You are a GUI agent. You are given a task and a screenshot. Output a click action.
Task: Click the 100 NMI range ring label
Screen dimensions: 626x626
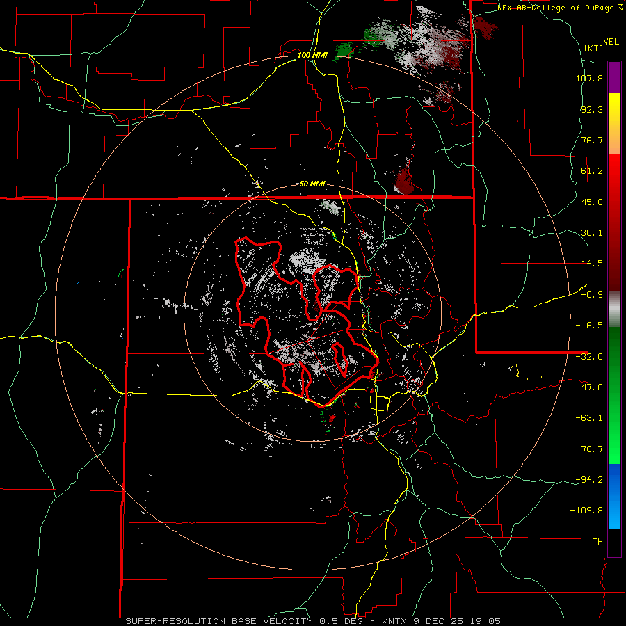click(x=312, y=55)
